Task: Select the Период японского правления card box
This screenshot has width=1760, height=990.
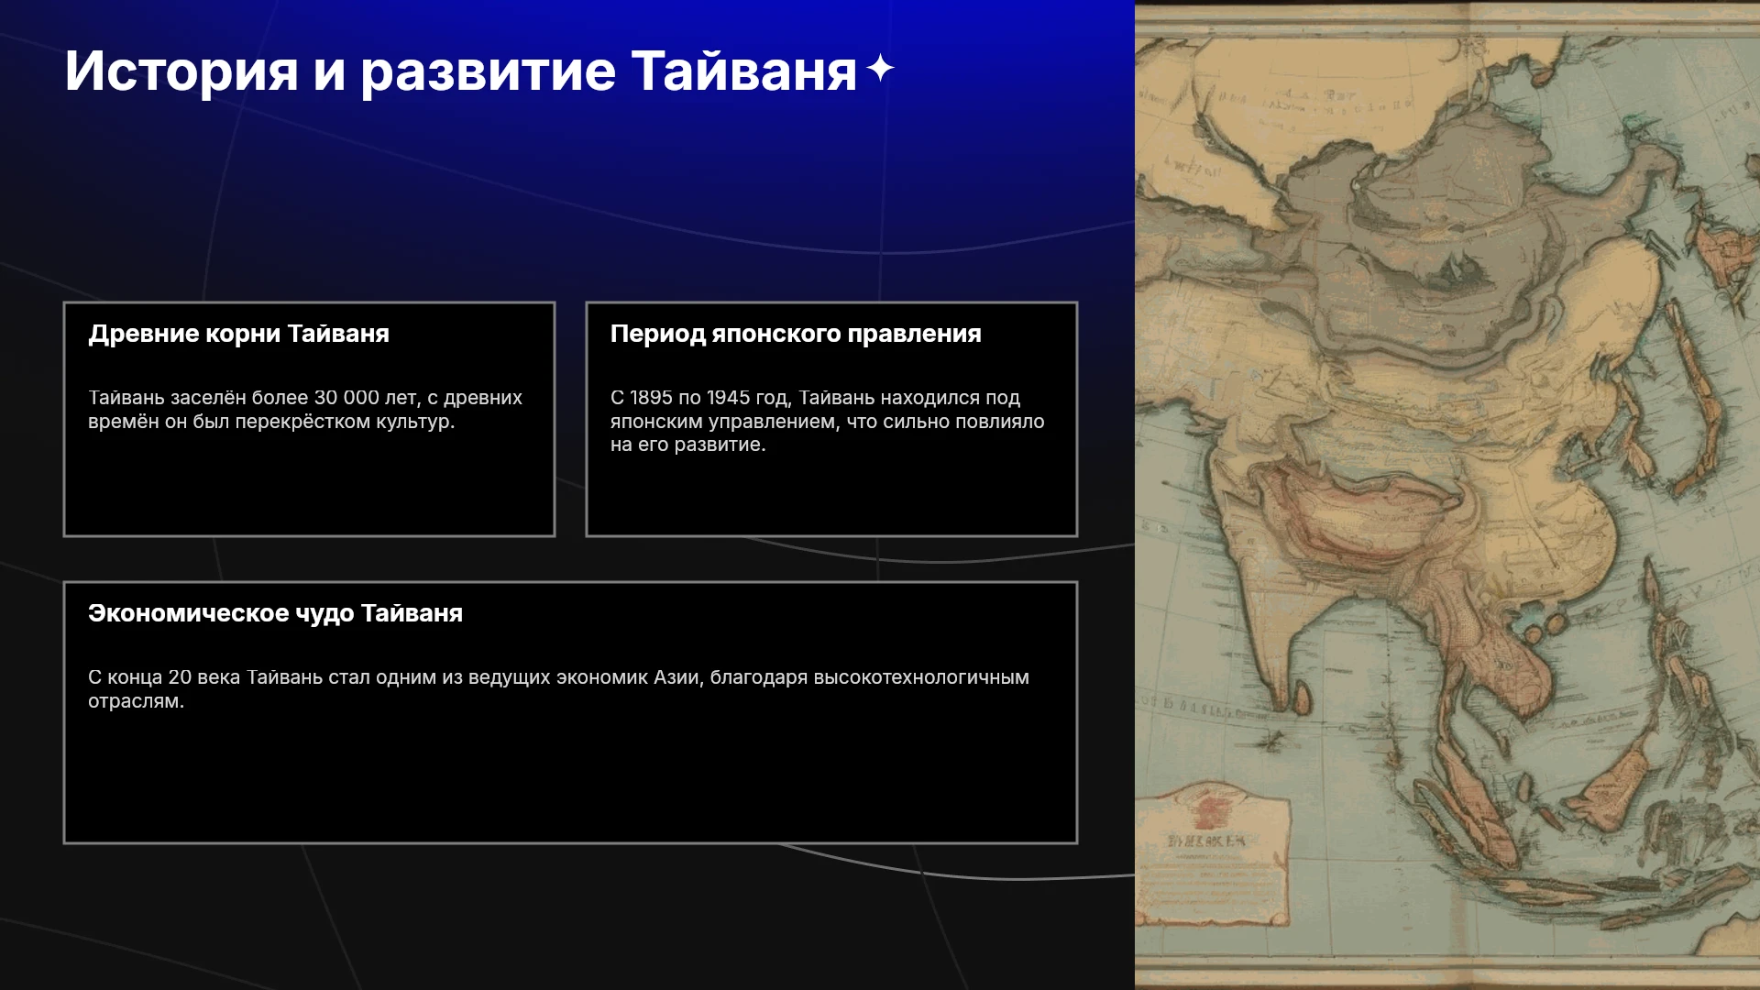Action: 831,419
